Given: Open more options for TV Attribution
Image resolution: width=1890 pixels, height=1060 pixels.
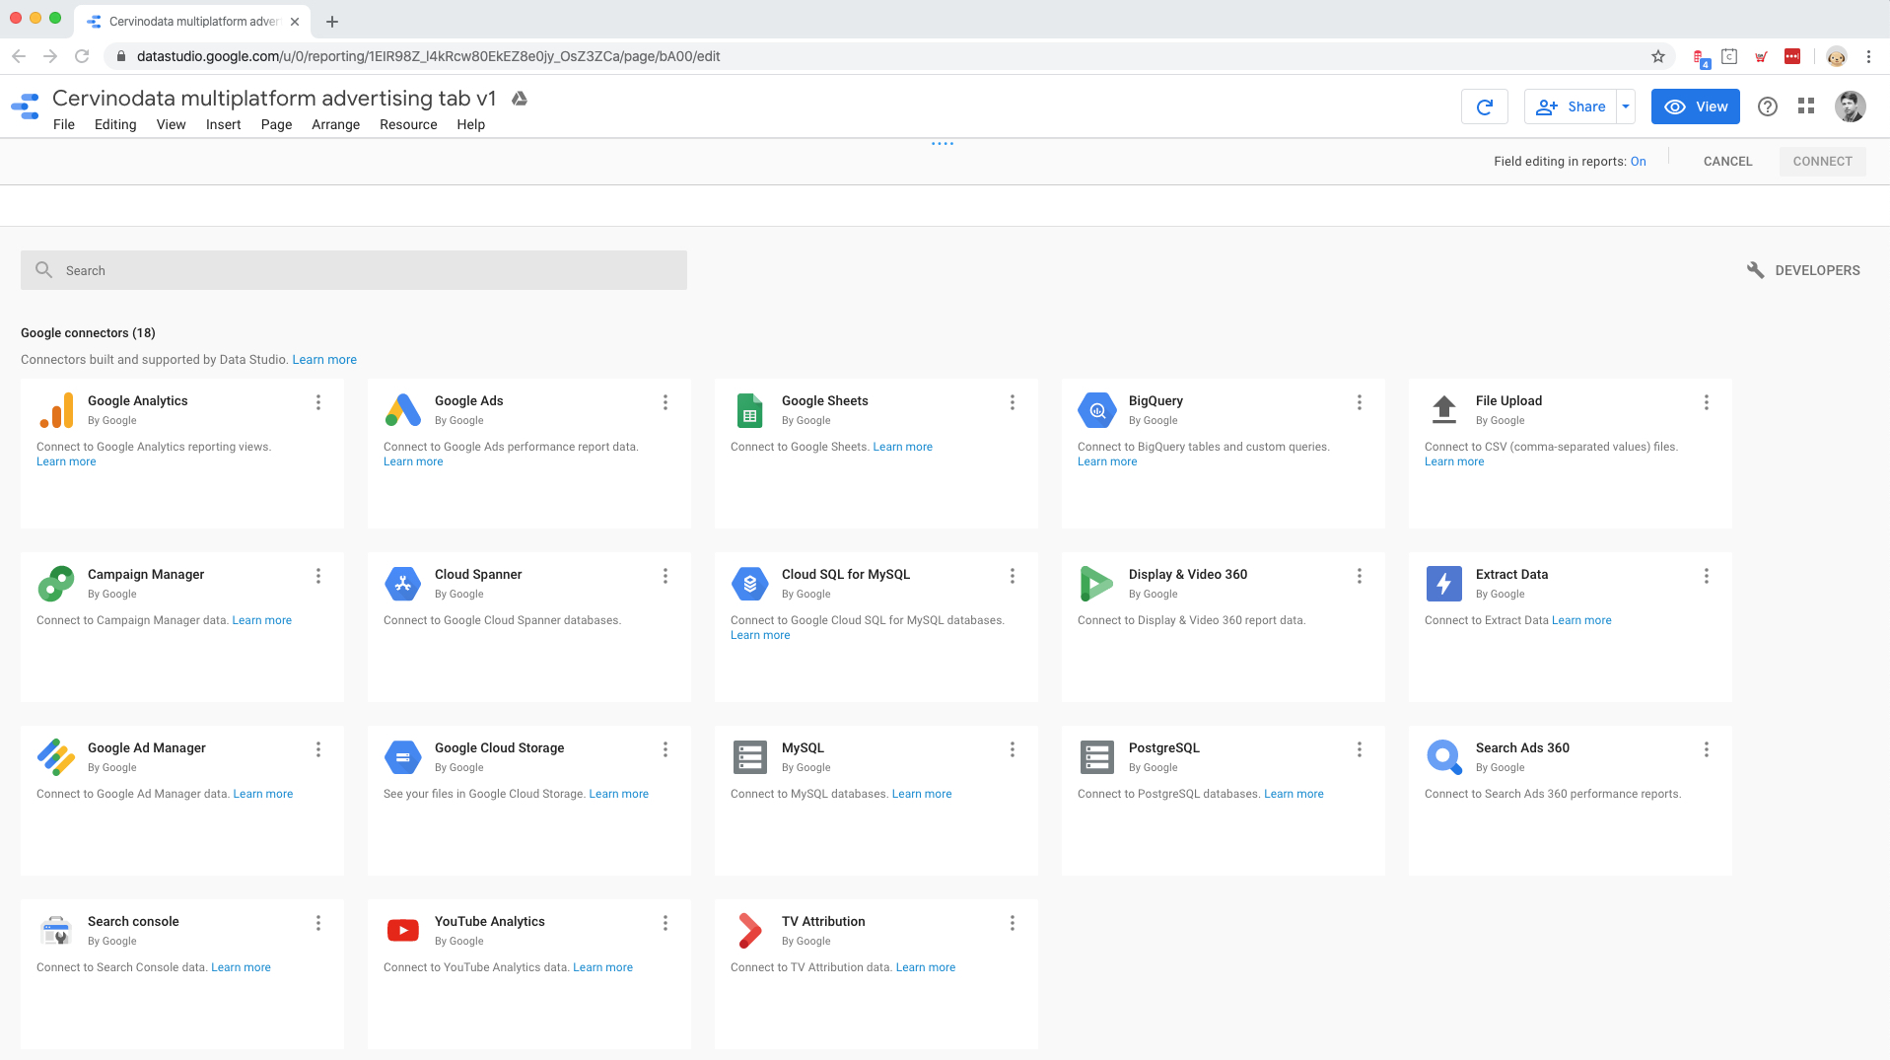Looking at the screenshot, I should click(x=1013, y=923).
